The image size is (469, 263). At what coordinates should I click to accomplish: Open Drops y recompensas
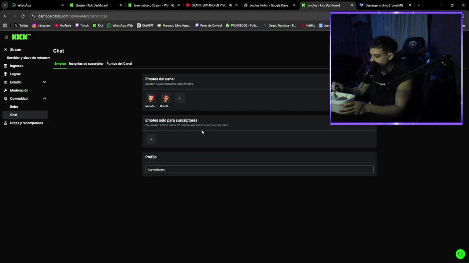(26, 123)
